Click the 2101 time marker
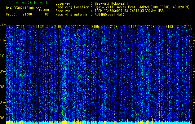Screen dimensions: 195x124 [x=21, y=27]
